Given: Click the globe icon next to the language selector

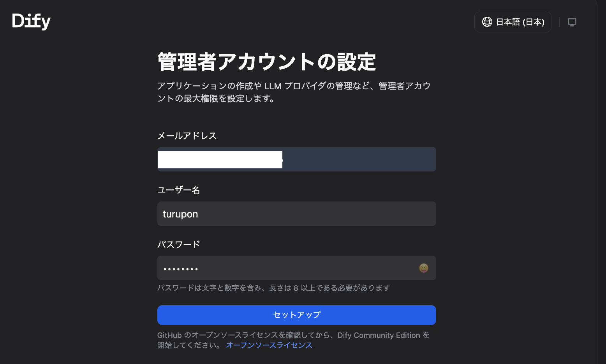Looking at the screenshot, I should point(487,22).
